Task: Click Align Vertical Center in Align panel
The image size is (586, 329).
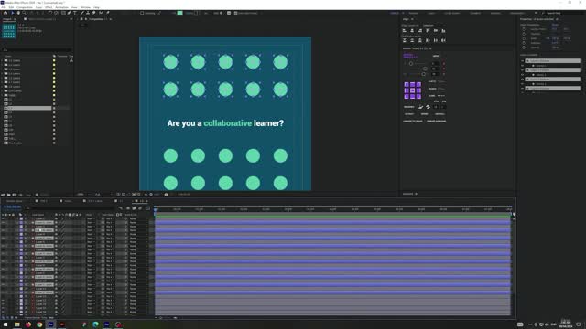Action: [436, 30]
